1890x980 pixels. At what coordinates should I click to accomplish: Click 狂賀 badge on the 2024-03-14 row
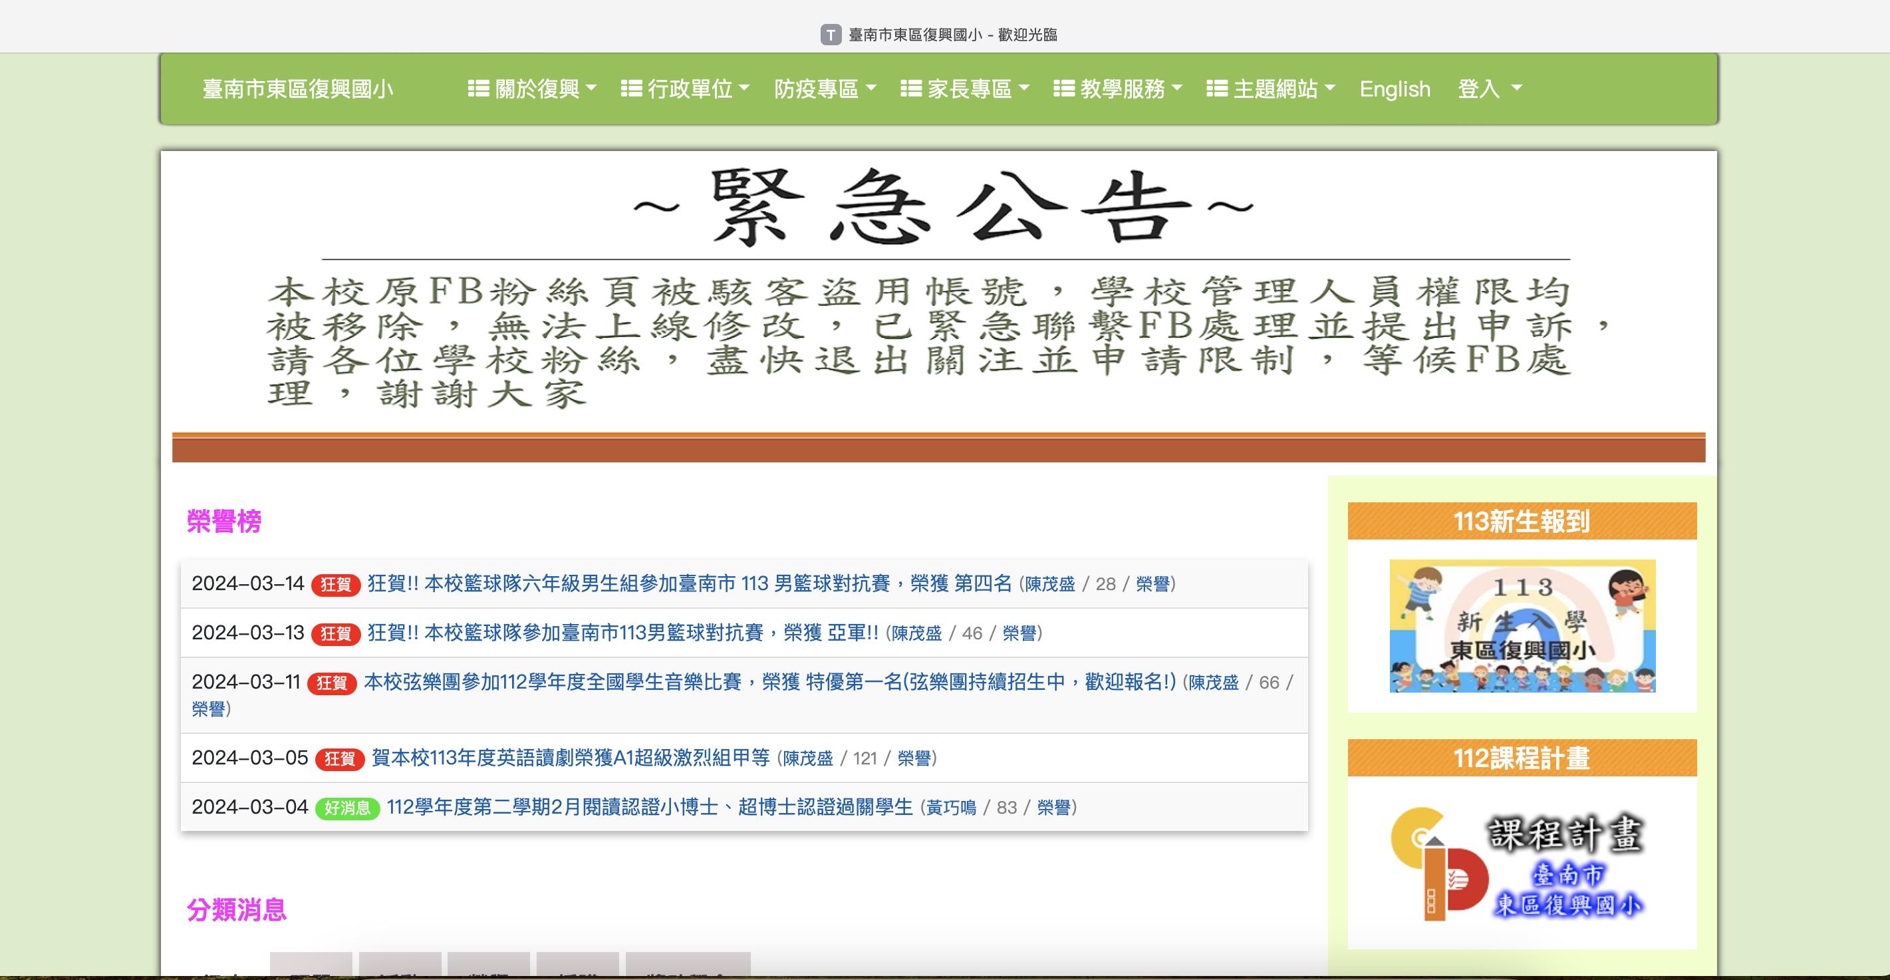[x=336, y=584]
